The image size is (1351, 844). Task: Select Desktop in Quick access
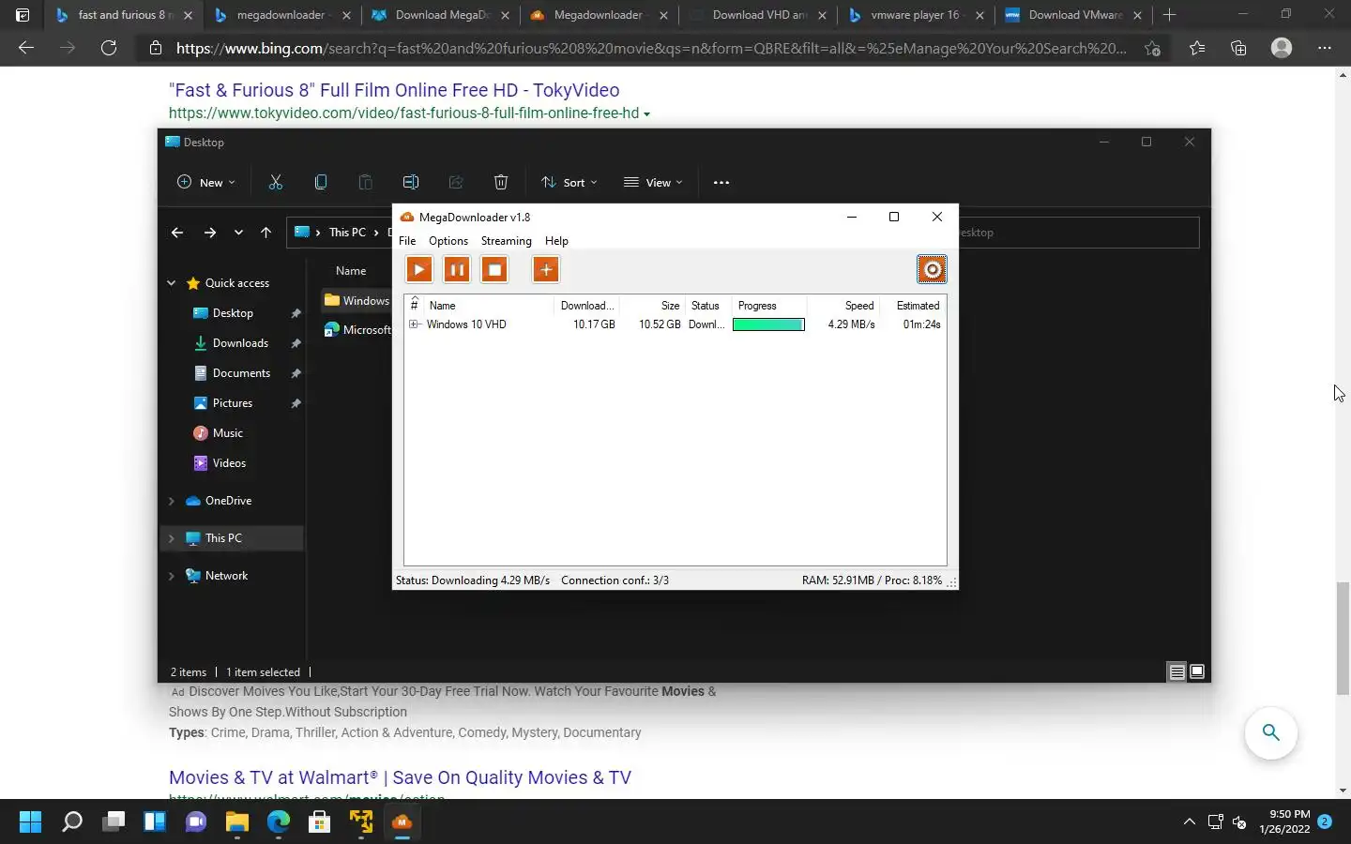233,313
